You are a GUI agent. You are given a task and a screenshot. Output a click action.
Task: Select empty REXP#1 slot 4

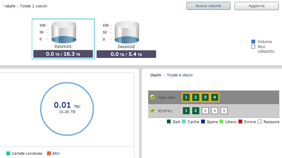(x=215, y=111)
